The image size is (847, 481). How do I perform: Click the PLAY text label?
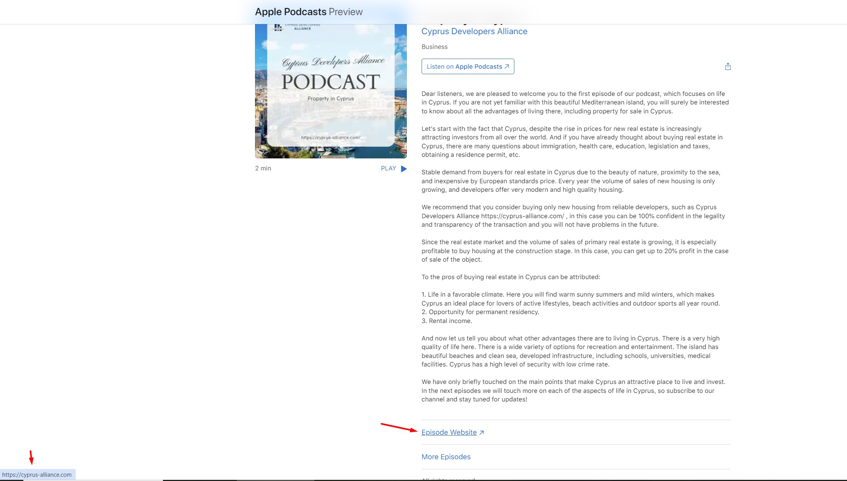[x=387, y=168]
